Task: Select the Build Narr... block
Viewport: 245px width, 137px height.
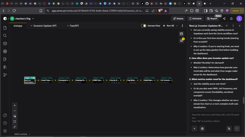Action: point(149,80)
